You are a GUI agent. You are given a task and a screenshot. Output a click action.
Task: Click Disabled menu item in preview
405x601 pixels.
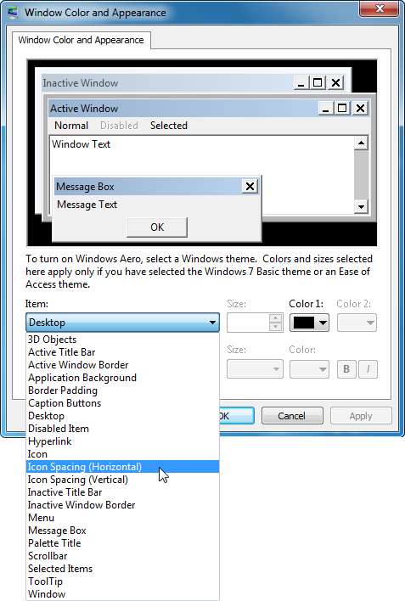click(119, 126)
